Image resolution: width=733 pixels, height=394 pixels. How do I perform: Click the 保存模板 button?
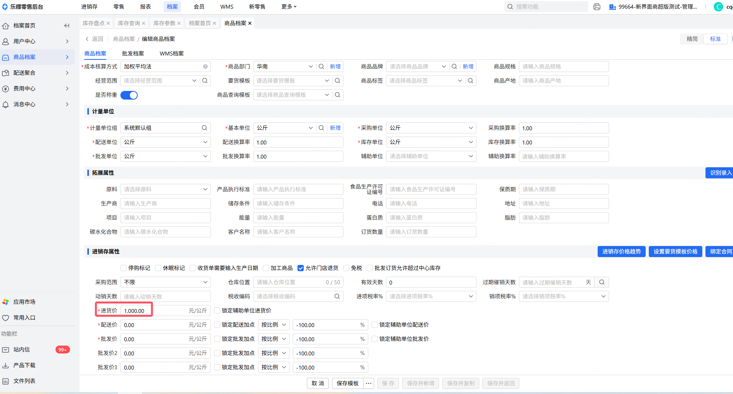pyautogui.click(x=348, y=383)
